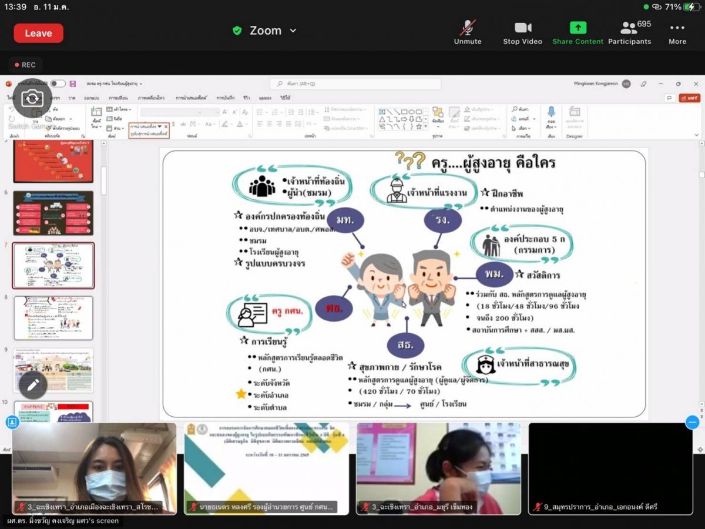705x529 pixels.
Task: Open the Mingkwan Kongjareon account avatar
Action: click(x=626, y=83)
